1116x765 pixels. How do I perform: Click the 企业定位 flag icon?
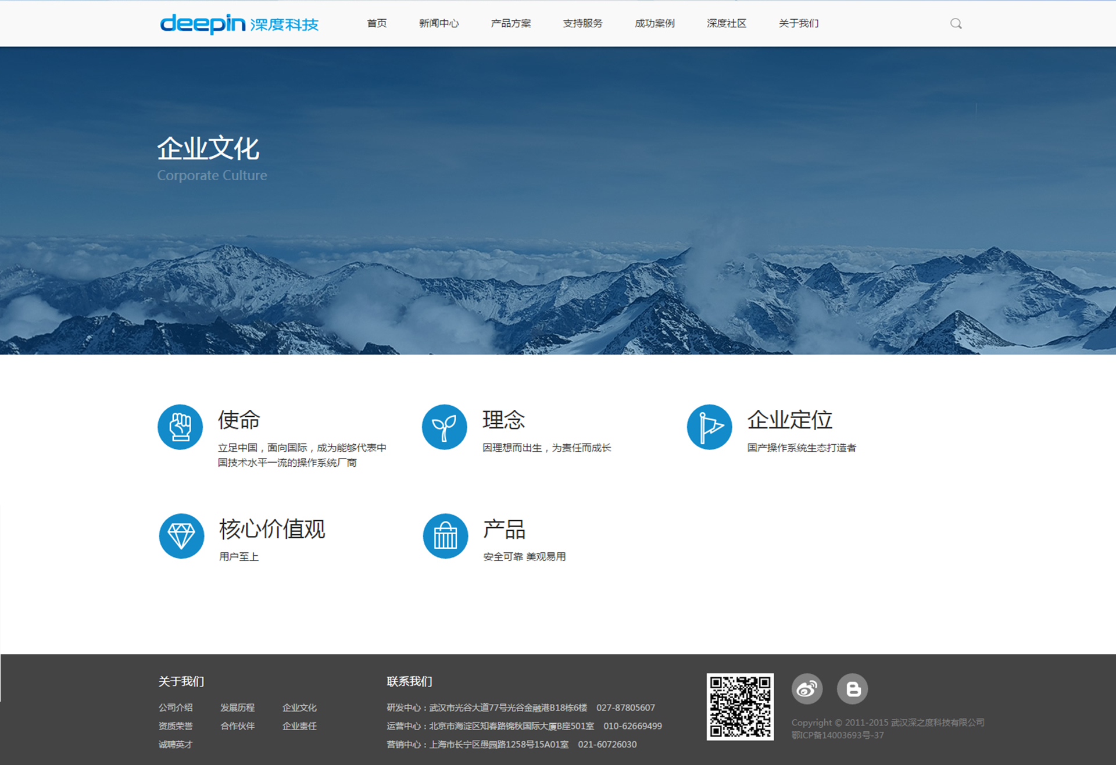tap(709, 427)
